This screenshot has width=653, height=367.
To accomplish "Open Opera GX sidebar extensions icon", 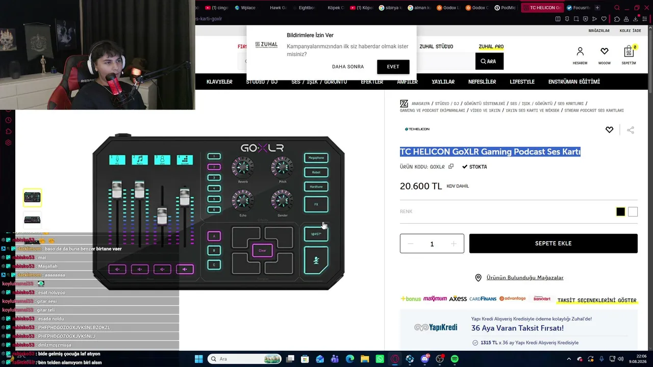I will coord(8,132).
